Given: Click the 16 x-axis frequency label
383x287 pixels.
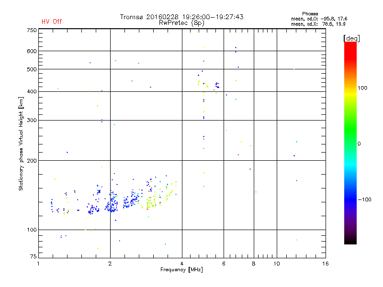Looking at the screenshot, I should tap(326, 264).
